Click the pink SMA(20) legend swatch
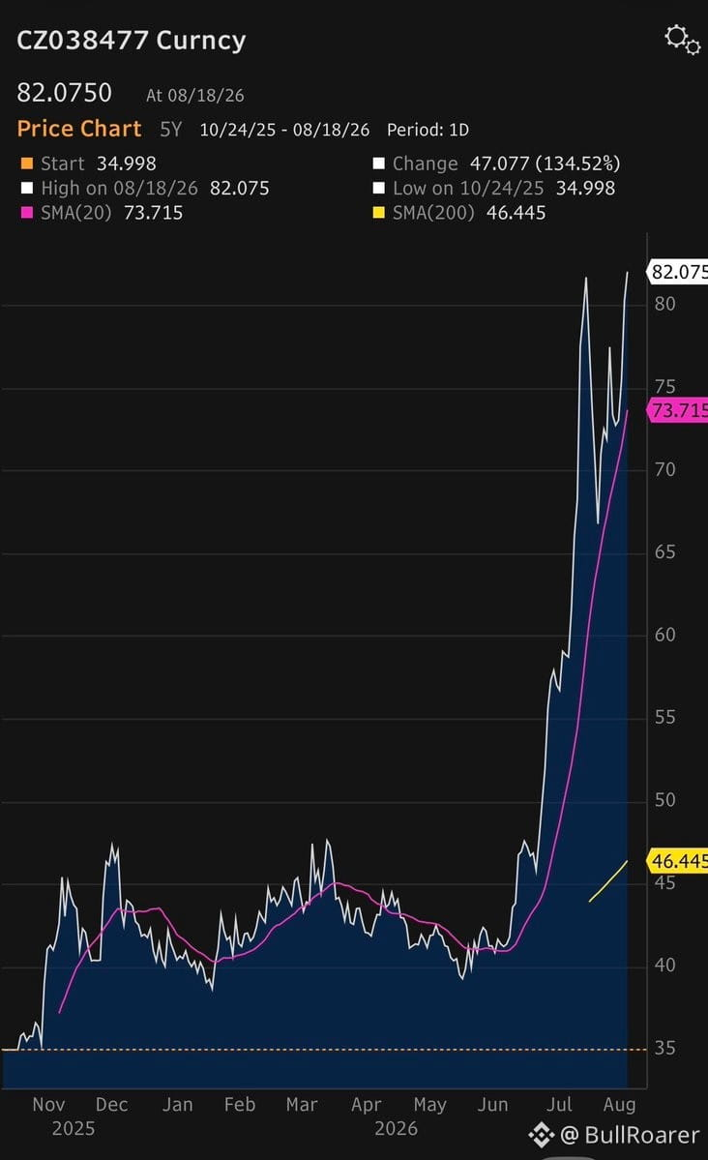Image resolution: width=708 pixels, height=1160 pixels. pyautogui.click(x=27, y=213)
